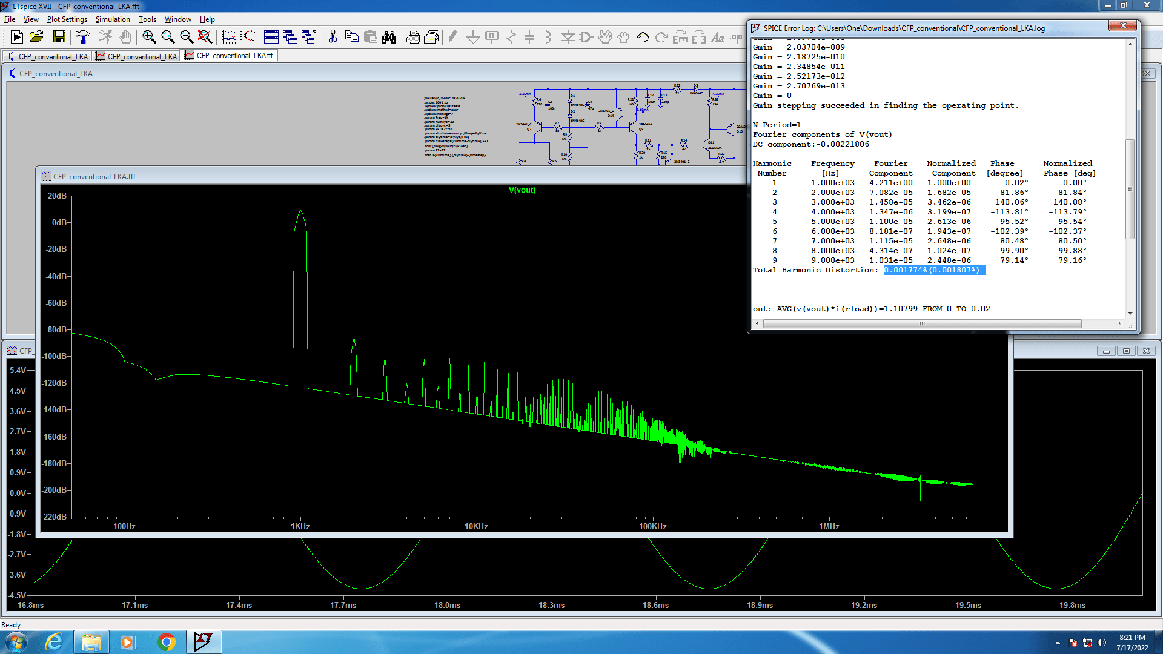1163x654 pixels.
Task: Click the horizontal scrollbar in the SPICE Error Log
Action: [923, 323]
